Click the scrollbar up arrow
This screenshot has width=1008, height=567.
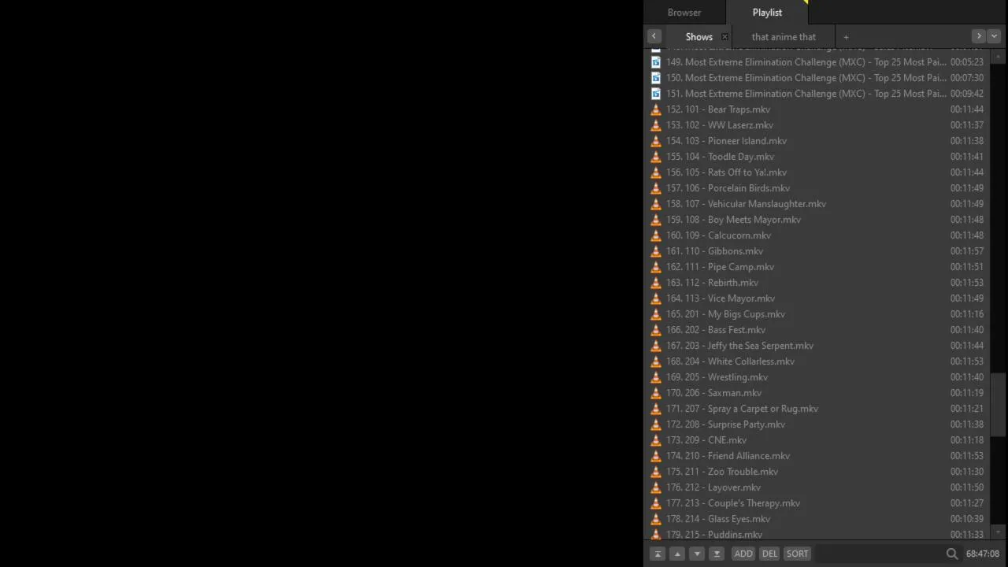click(x=999, y=55)
